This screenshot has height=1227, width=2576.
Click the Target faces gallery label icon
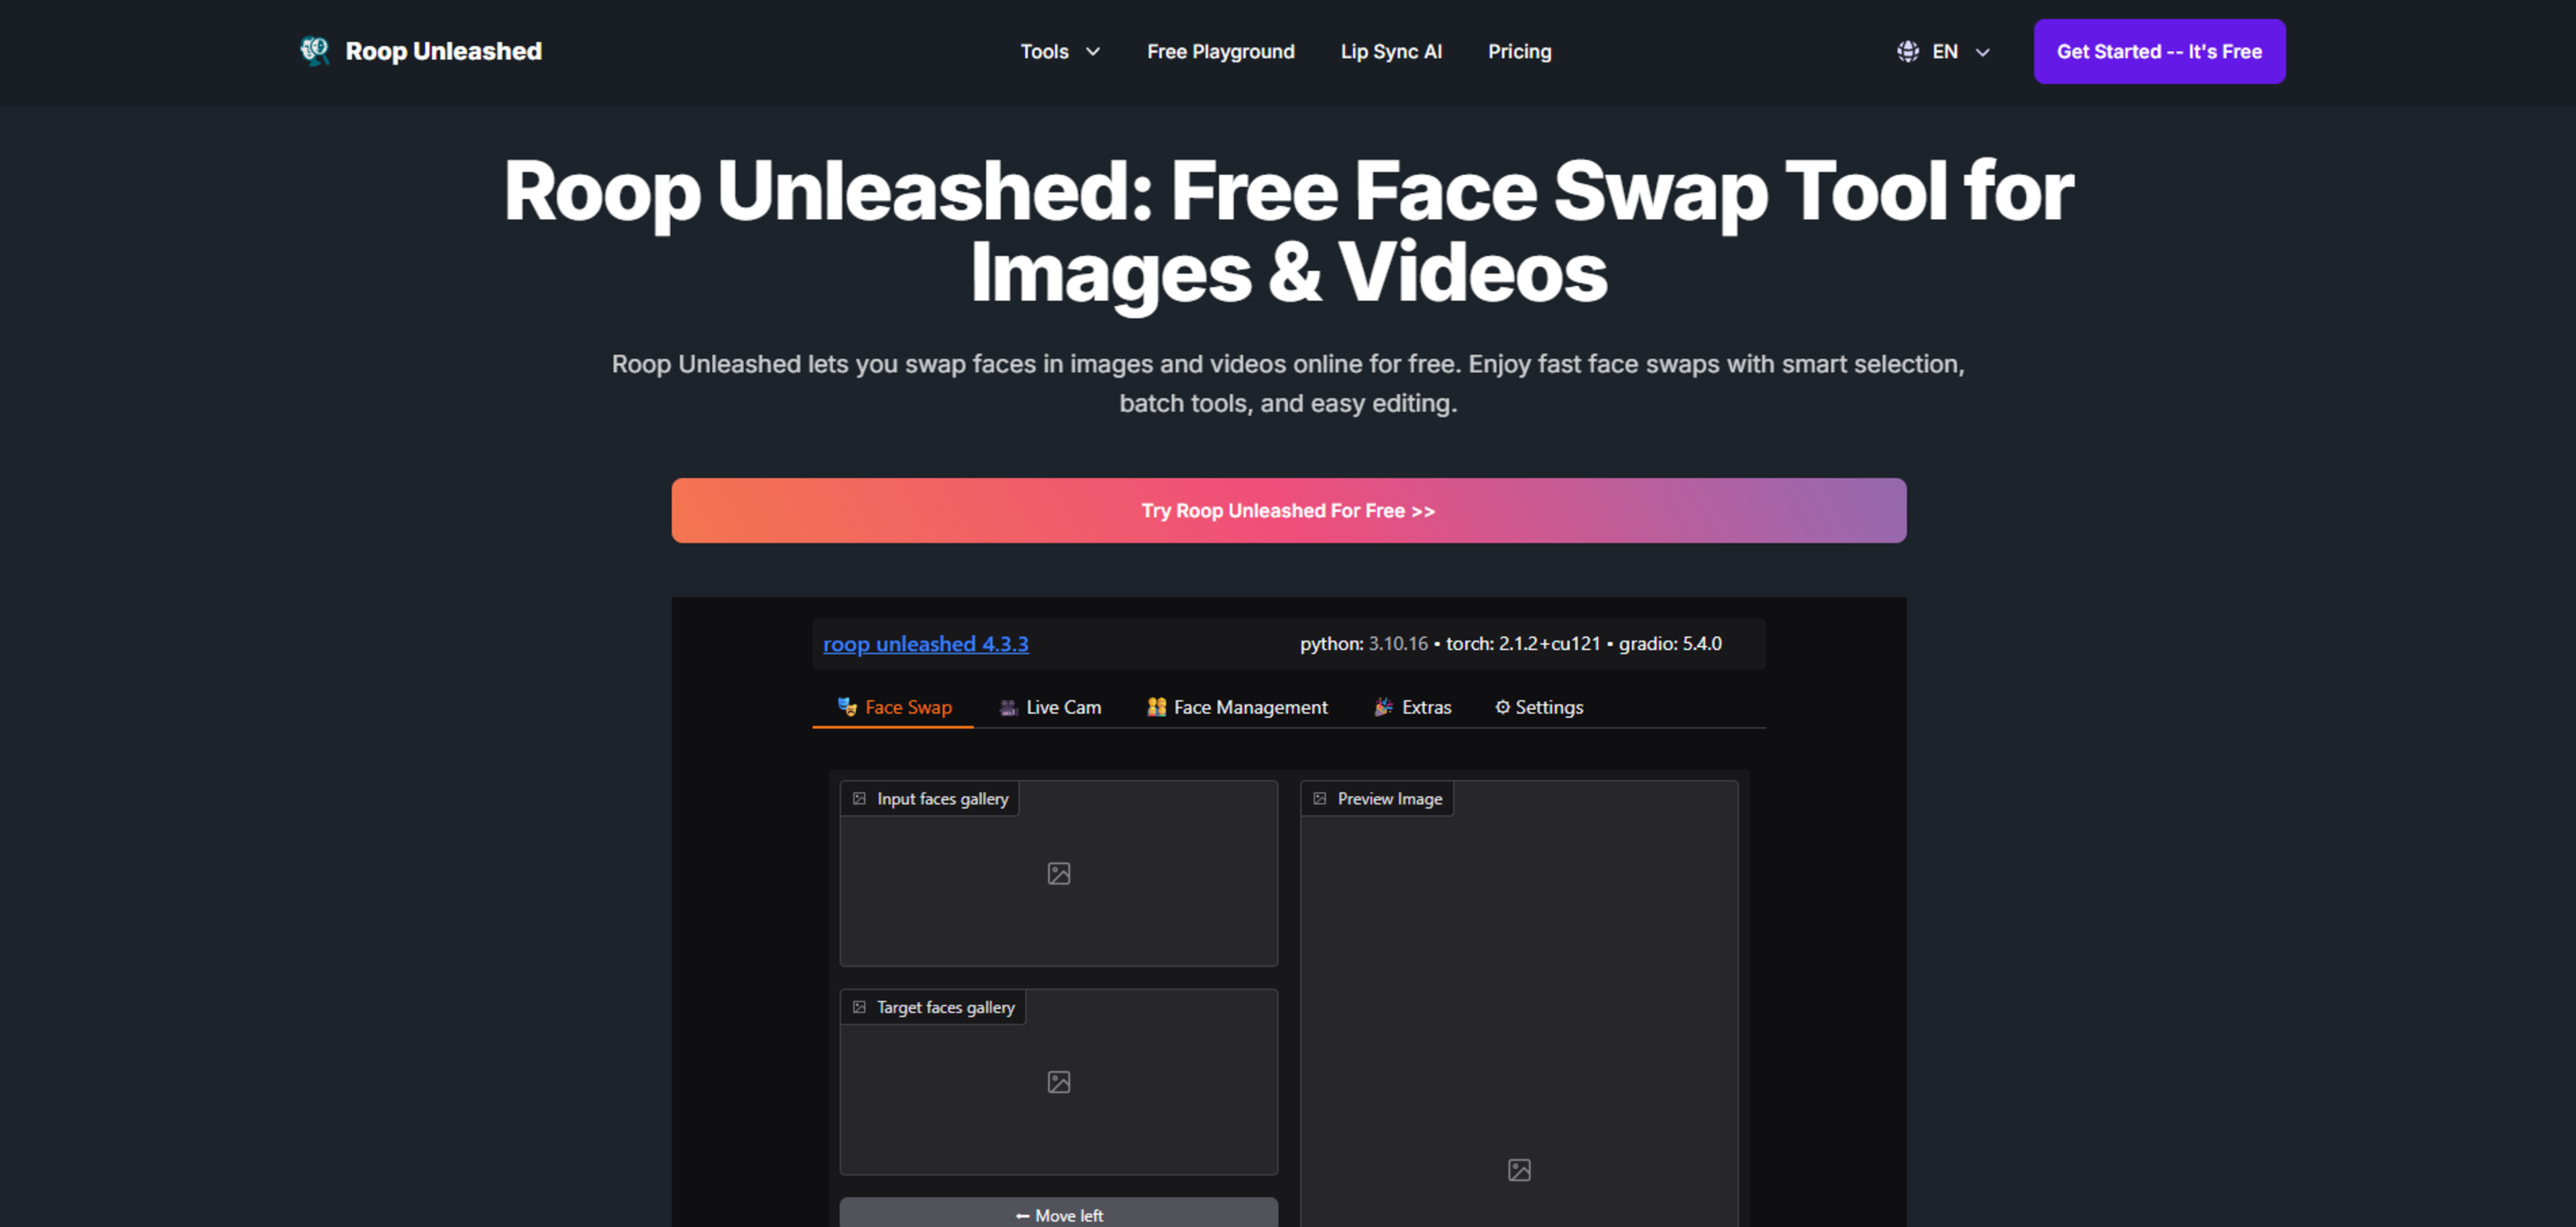(x=859, y=1007)
